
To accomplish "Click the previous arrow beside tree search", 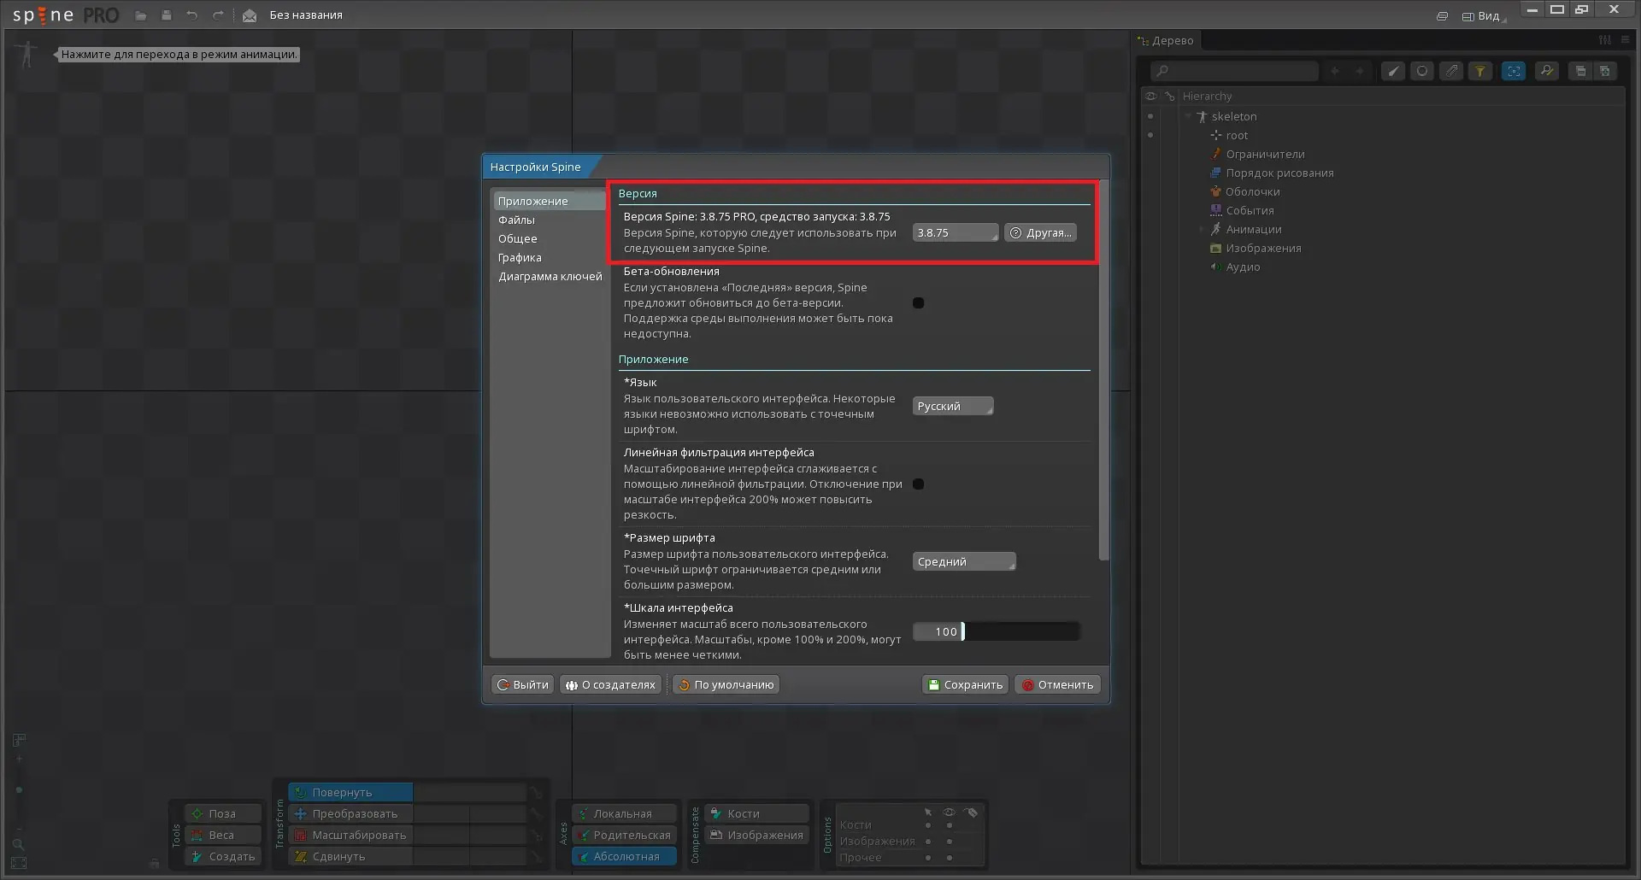I will [1335, 71].
